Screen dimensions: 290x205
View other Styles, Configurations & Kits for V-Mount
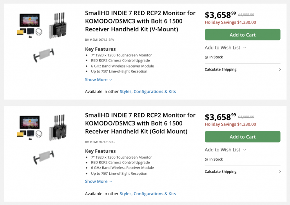pyautogui.click(x=148, y=91)
